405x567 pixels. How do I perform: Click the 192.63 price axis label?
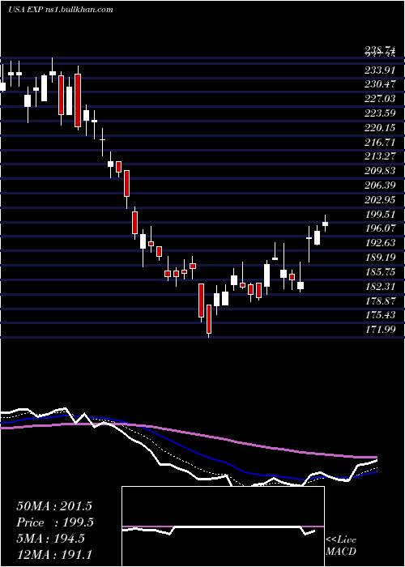click(x=380, y=243)
